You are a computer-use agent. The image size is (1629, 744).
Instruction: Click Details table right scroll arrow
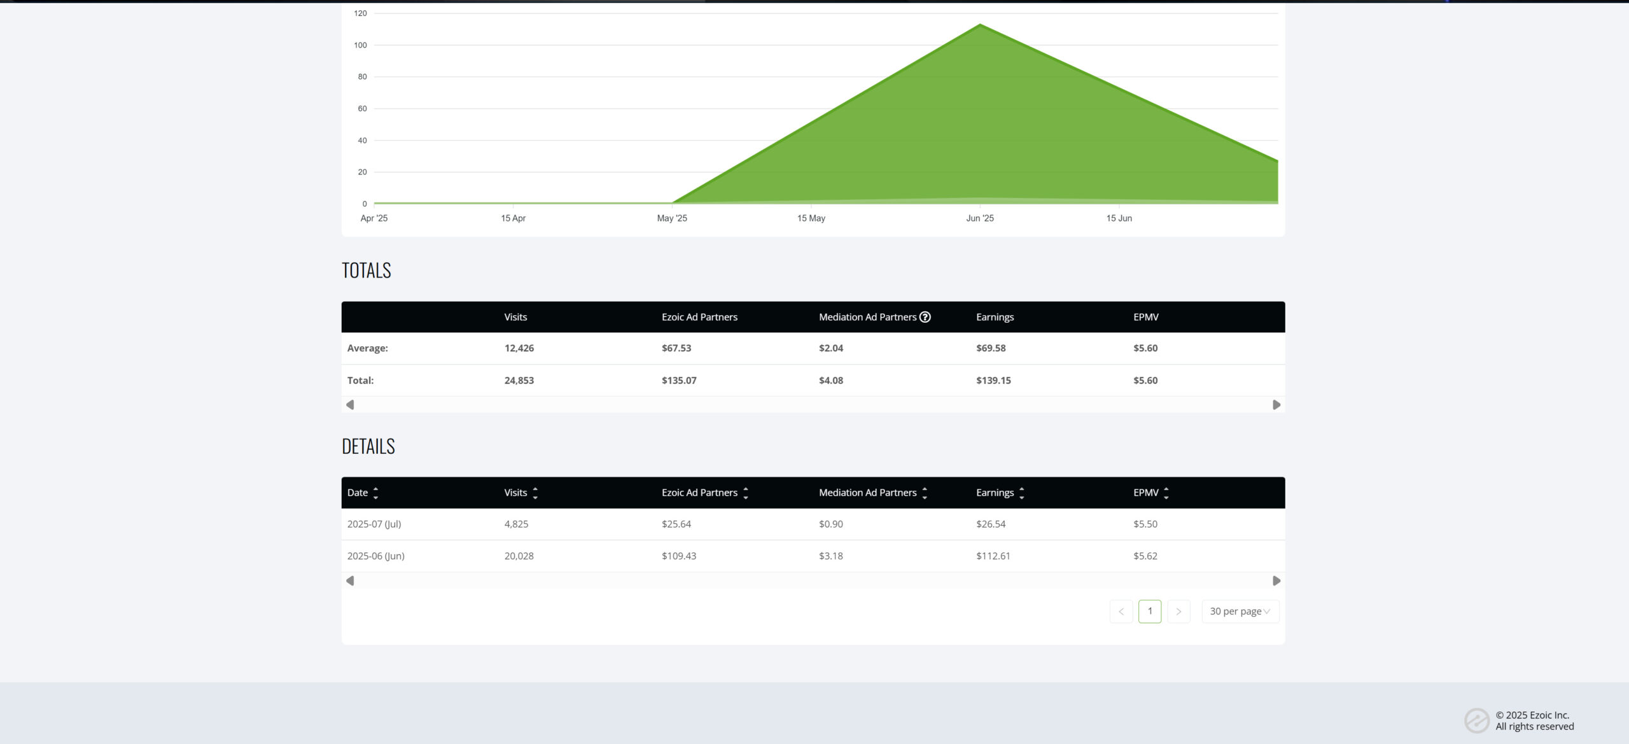pos(1276,580)
